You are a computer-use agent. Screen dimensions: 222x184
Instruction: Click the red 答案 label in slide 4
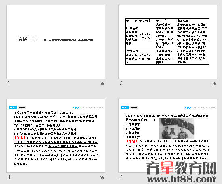[x=132, y=141]
